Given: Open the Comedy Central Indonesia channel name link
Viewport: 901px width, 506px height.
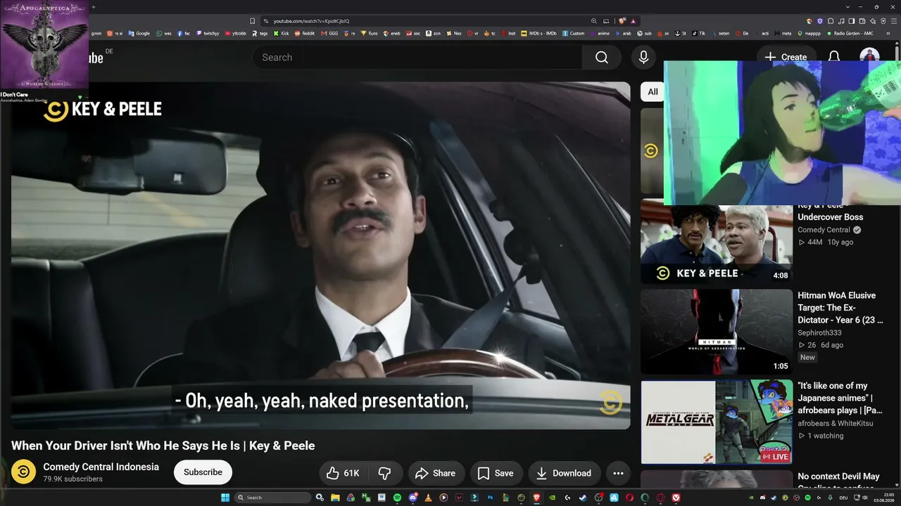Looking at the screenshot, I should pyautogui.click(x=101, y=467).
